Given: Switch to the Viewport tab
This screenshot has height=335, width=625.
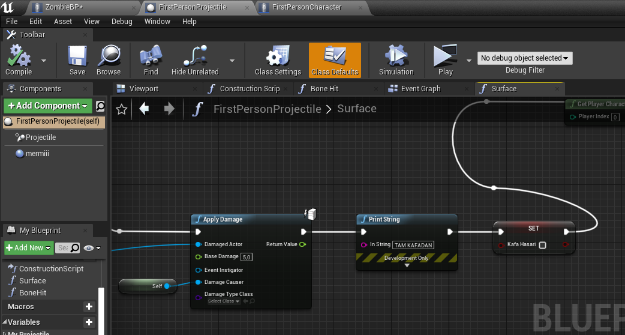Looking at the screenshot, I should click(x=156, y=88).
